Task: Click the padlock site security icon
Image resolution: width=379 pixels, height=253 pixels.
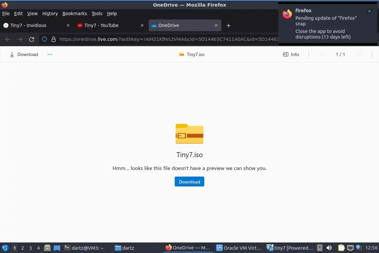Action: tap(54, 39)
